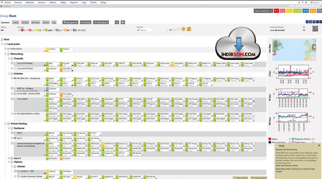This screenshot has width=322, height=179.
Task: Select the second tree size radio circle
Action: (x=170, y=30)
